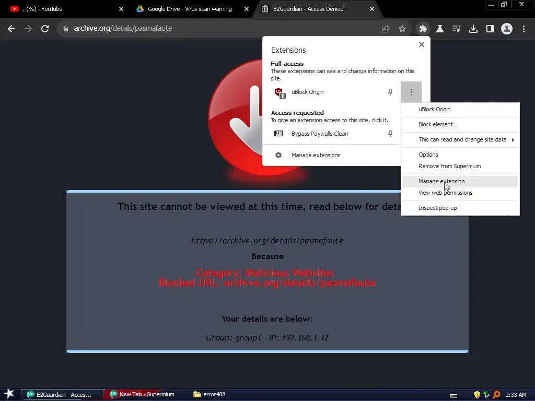Click the lock icon in address bar

pyautogui.click(x=65, y=29)
